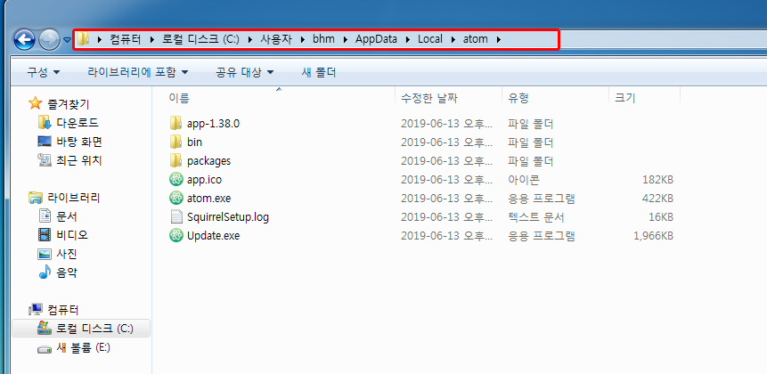Select the Update.exe file name
The height and width of the screenshot is (374, 767).
(x=213, y=236)
